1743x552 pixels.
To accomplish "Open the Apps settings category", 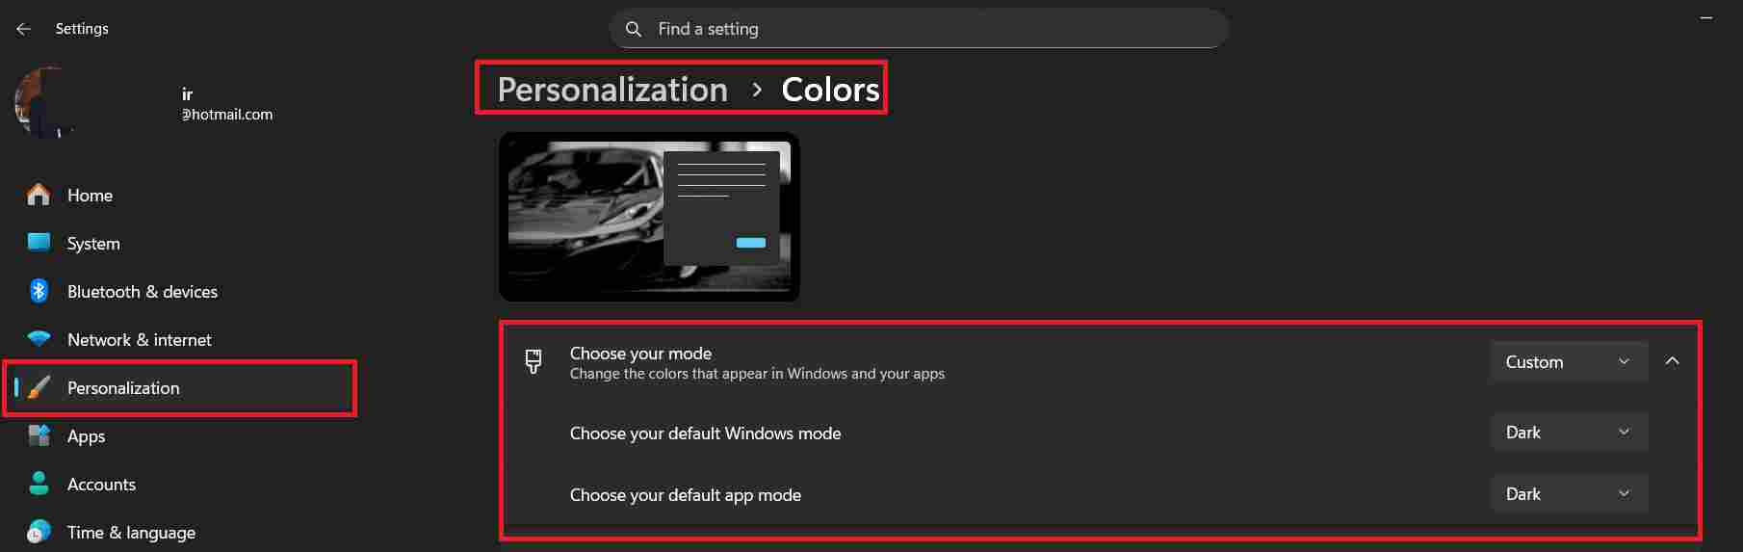I will [x=179, y=435].
